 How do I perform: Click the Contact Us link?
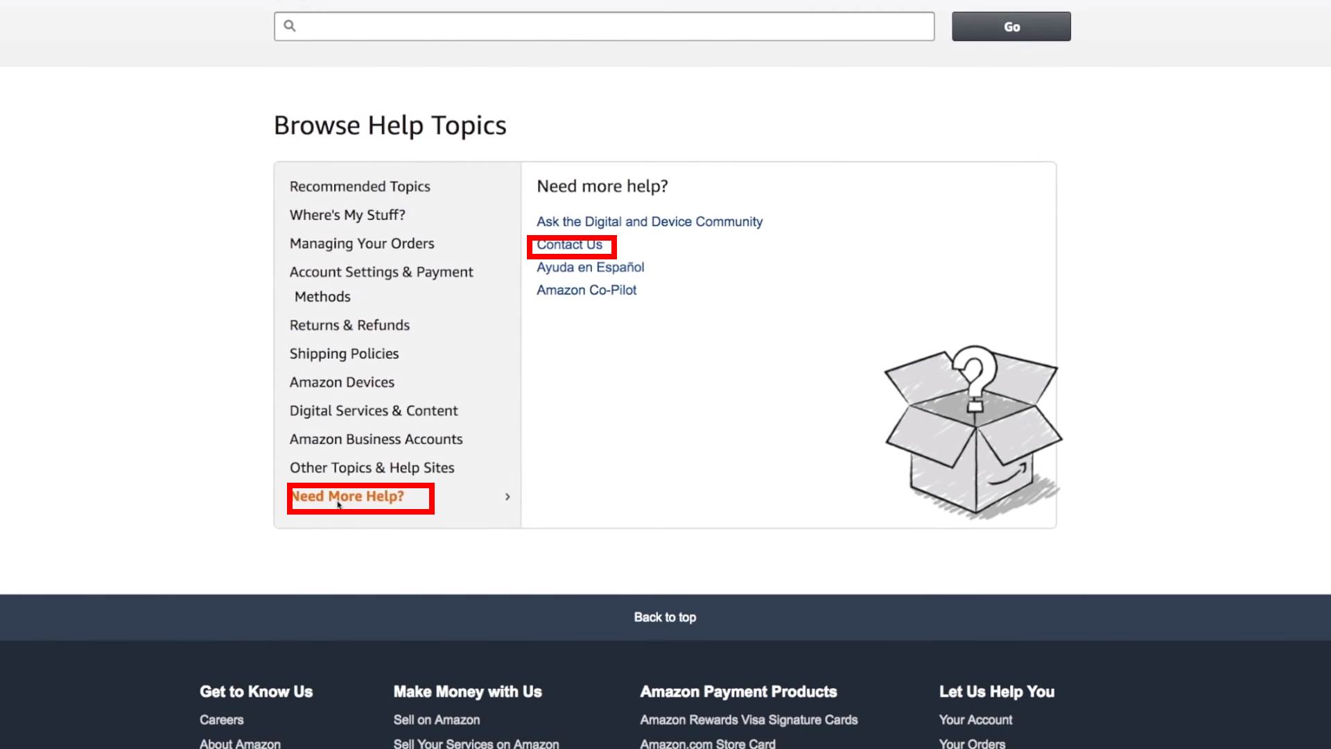(x=569, y=245)
